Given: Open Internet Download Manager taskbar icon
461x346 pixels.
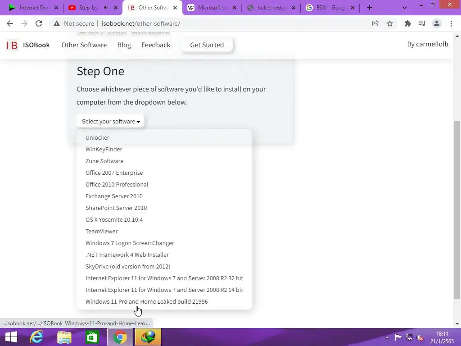Looking at the screenshot, I should click(148, 337).
